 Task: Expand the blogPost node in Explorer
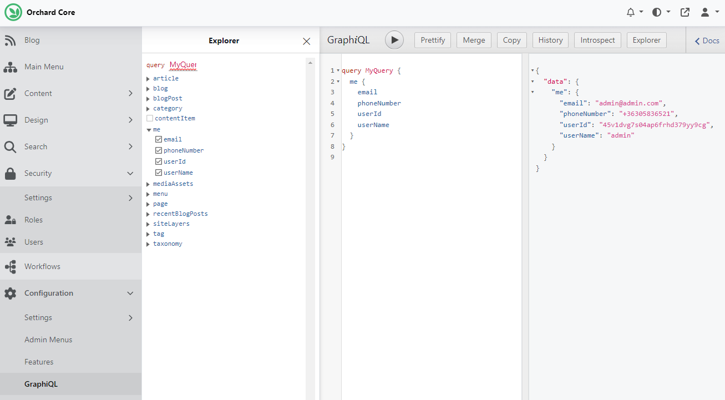coord(148,99)
